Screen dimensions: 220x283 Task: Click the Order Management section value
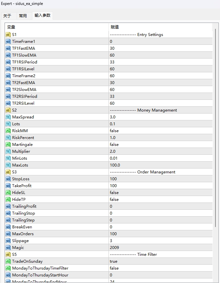click(143, 172)
